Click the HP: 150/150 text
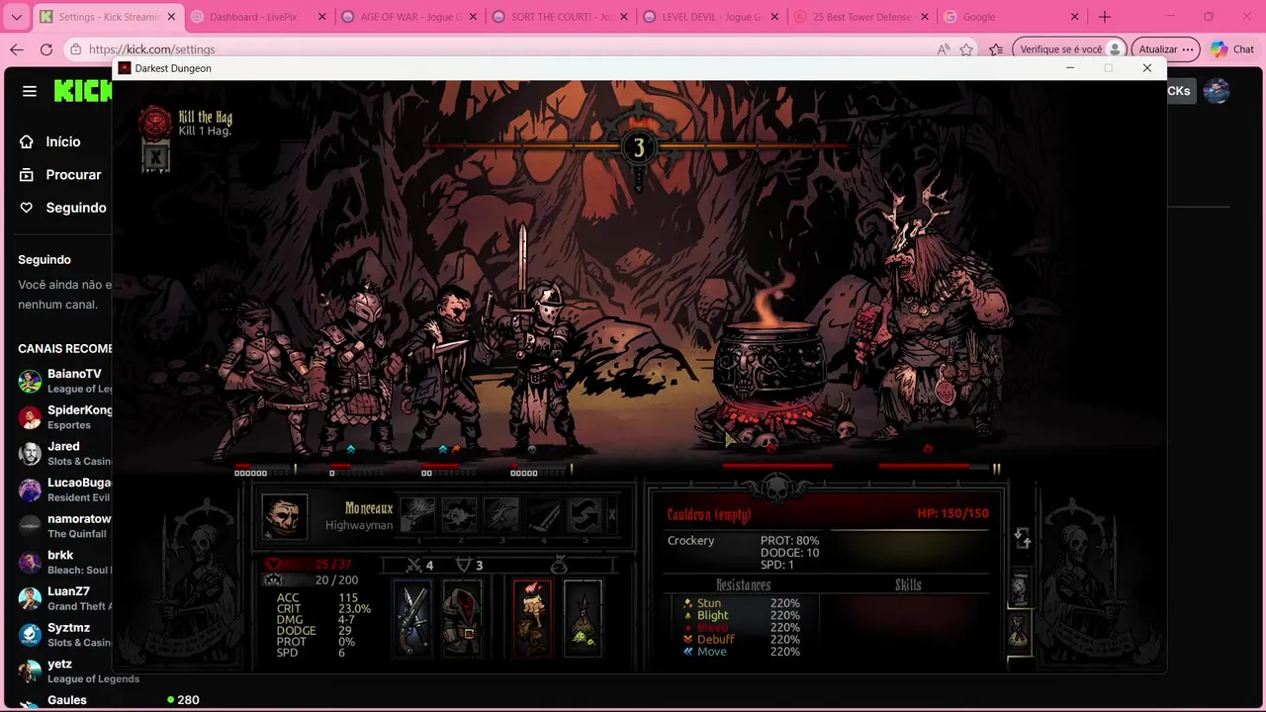1266x712 pixels. tap(952, 513)
